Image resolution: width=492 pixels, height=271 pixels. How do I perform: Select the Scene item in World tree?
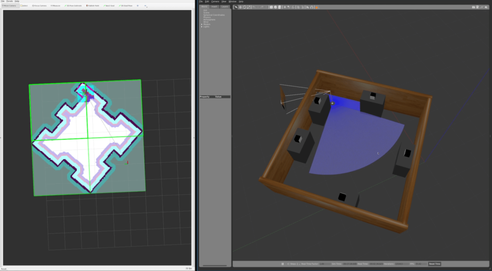(206, 12)
